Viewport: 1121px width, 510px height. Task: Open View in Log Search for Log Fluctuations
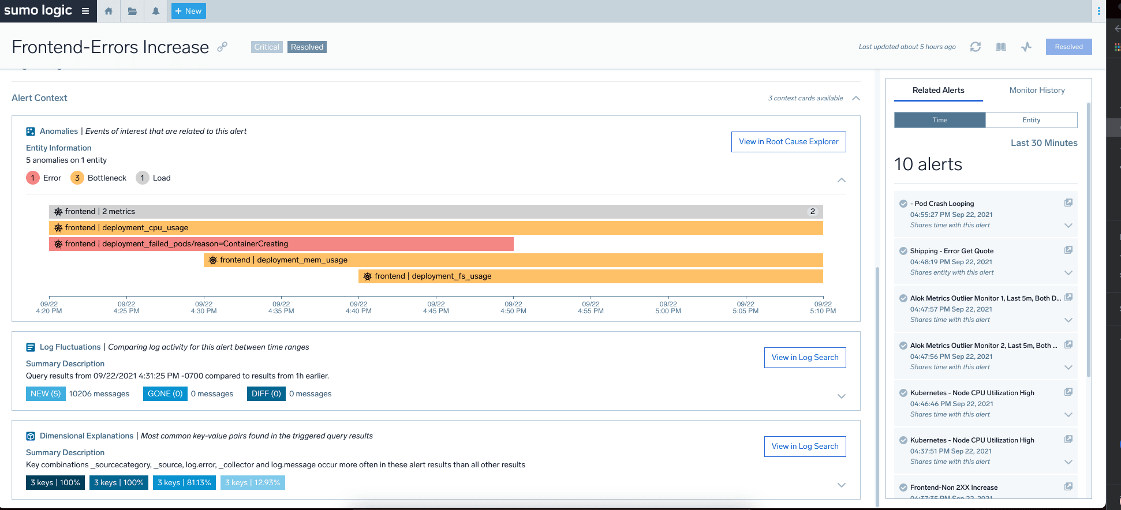click(805, 358)
